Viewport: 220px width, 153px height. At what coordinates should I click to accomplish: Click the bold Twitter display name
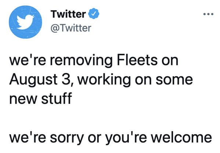(68, 14)
